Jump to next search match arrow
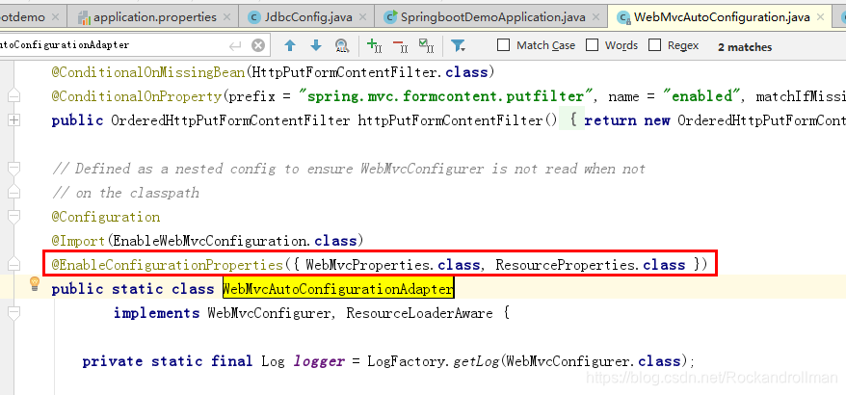846x395 pixels. [x=316, y=46]
